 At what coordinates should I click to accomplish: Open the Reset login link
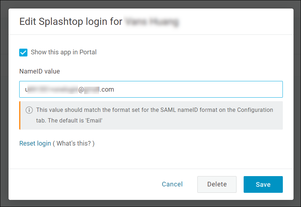35,143
